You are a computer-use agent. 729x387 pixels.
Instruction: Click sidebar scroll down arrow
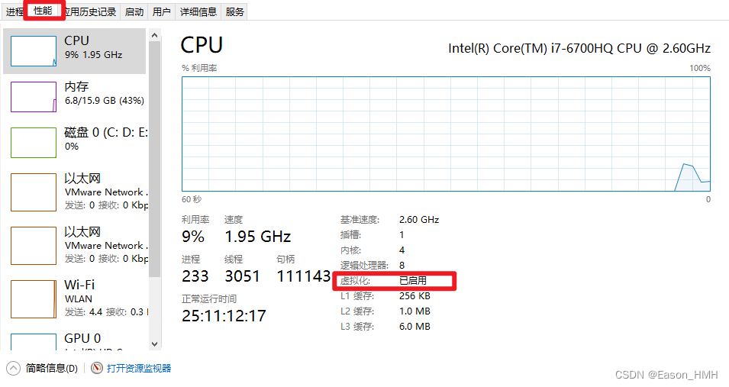pos(155,344)
